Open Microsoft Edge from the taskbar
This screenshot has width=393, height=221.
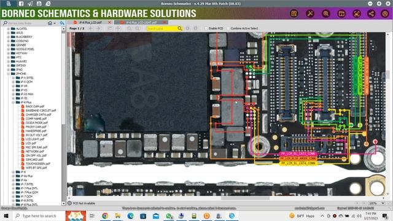click(x=130, y=215)
